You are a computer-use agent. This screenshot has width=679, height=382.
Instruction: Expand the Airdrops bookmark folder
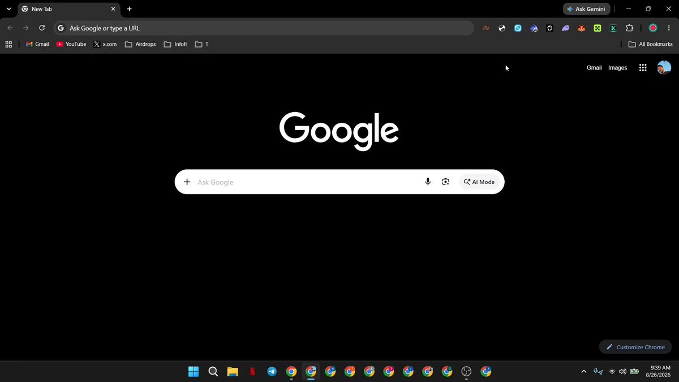[x=140, y=44]
